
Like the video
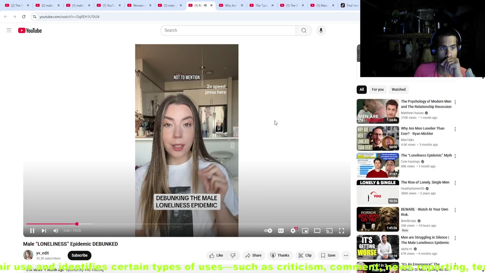(x=216, y=256)
